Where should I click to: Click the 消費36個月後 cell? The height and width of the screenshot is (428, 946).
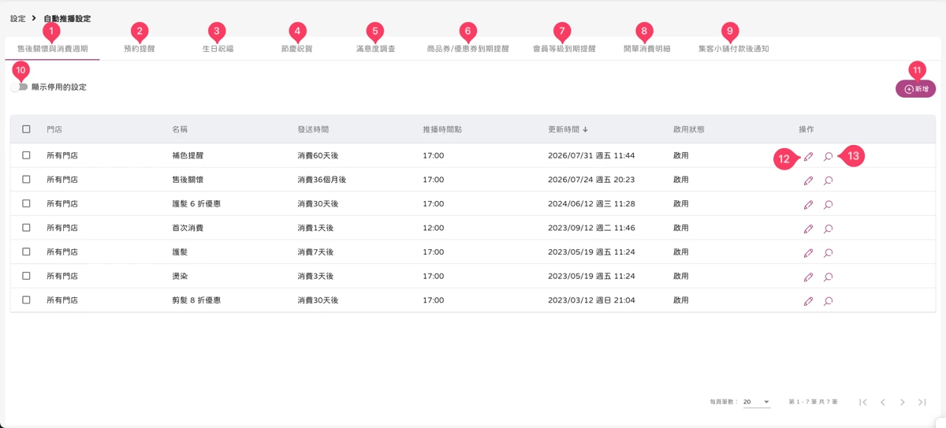click(x=322, y=180)
